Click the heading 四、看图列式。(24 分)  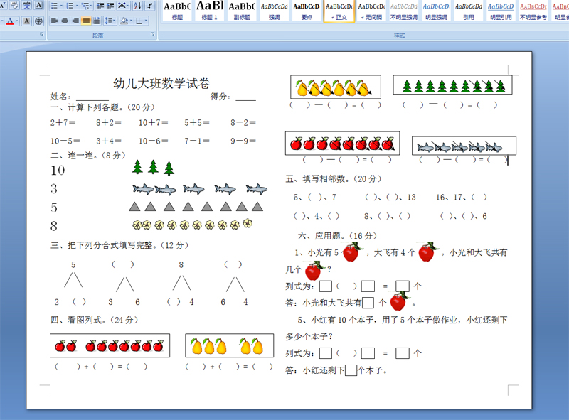(95, 320)
